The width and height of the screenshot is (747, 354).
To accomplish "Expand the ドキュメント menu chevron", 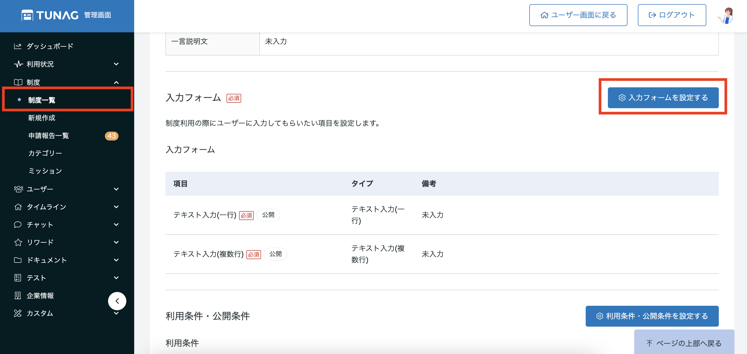I will 116,260.
